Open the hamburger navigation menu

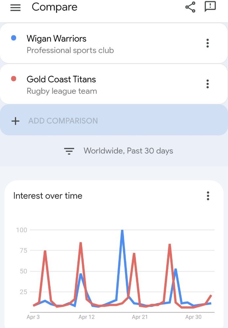click(15, 8)
